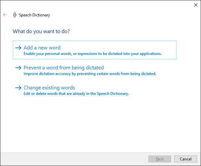201x166 pixels.
Task: Close the Speech Dictionary window
Action: 195,5
